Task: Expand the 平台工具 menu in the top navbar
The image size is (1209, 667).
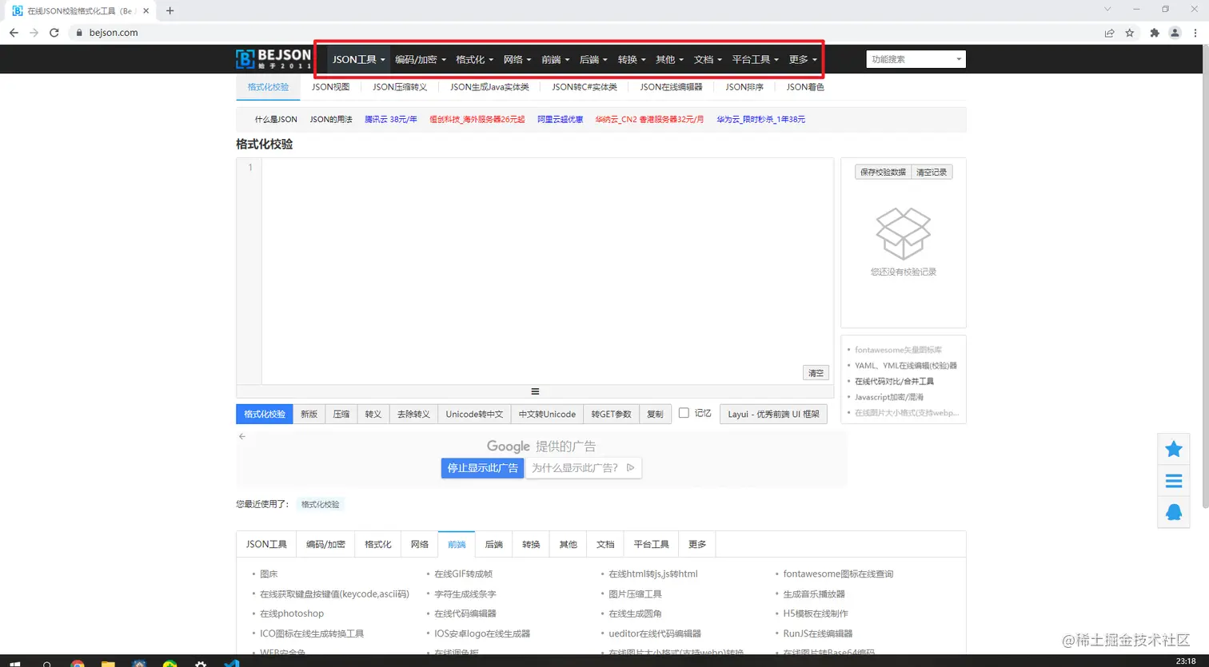Action: (755, 59)
